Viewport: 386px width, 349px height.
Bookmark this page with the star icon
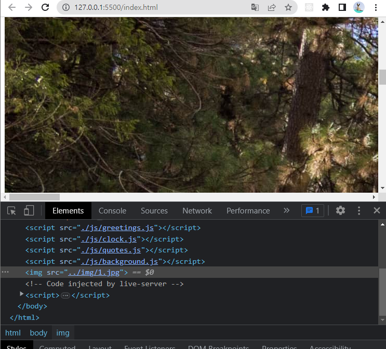288,7
